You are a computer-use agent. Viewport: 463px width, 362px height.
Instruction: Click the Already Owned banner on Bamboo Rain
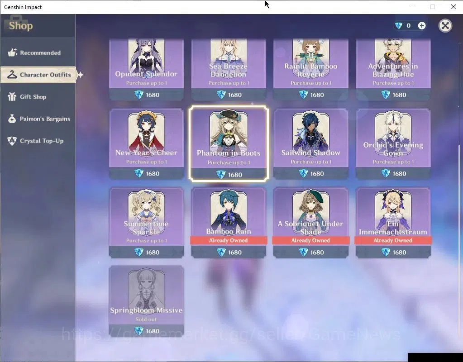click(229, 240)
